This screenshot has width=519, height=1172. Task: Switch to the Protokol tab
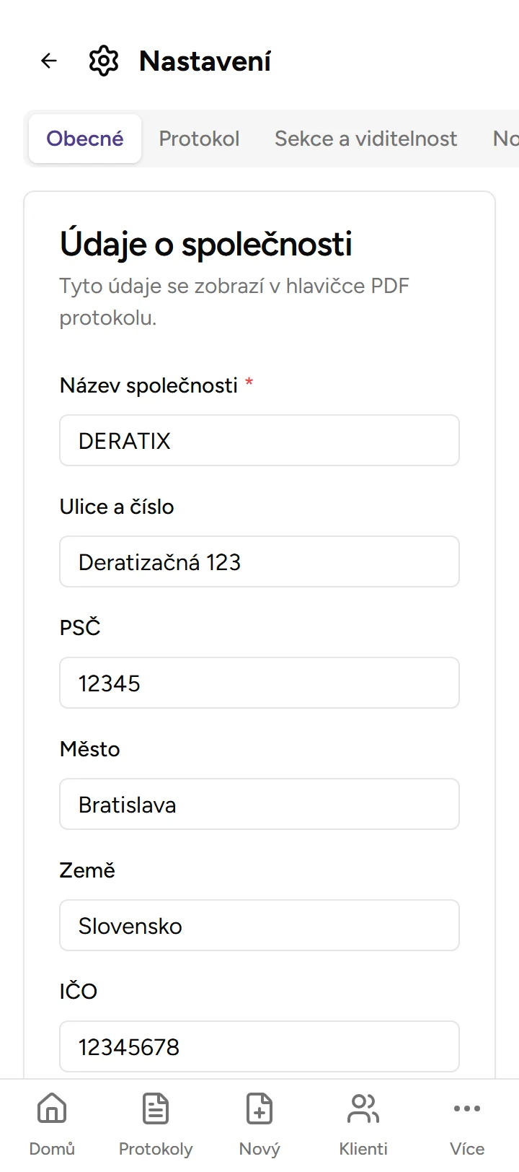point(199,139)
